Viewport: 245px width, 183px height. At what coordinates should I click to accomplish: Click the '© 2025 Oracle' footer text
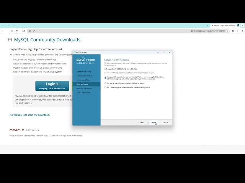[33, 130]
